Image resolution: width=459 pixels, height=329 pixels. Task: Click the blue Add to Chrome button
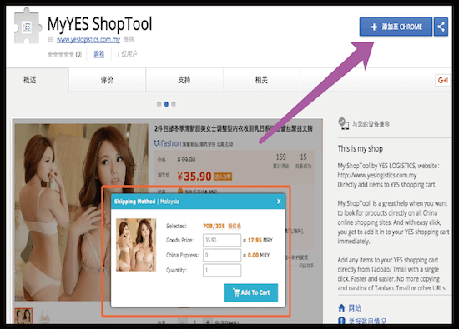396,27
